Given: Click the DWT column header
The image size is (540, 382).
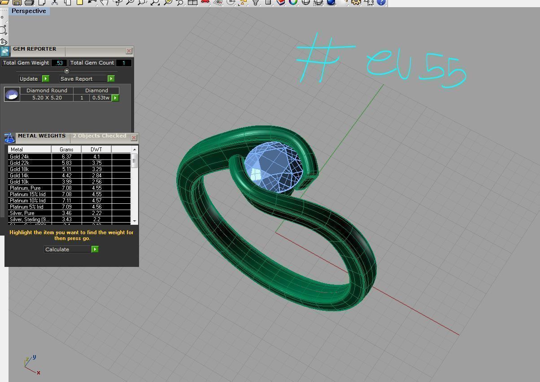Looking at the screenshot, I should click(96, 150).
